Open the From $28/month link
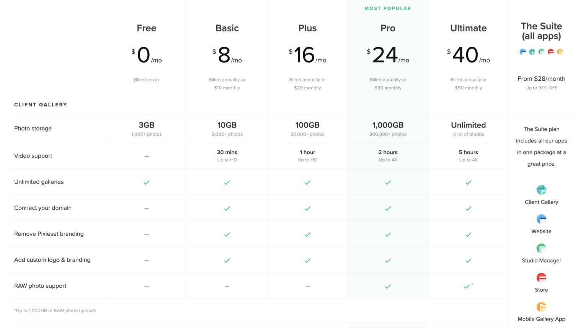The image size is (588, 329). tap(541, 79)
